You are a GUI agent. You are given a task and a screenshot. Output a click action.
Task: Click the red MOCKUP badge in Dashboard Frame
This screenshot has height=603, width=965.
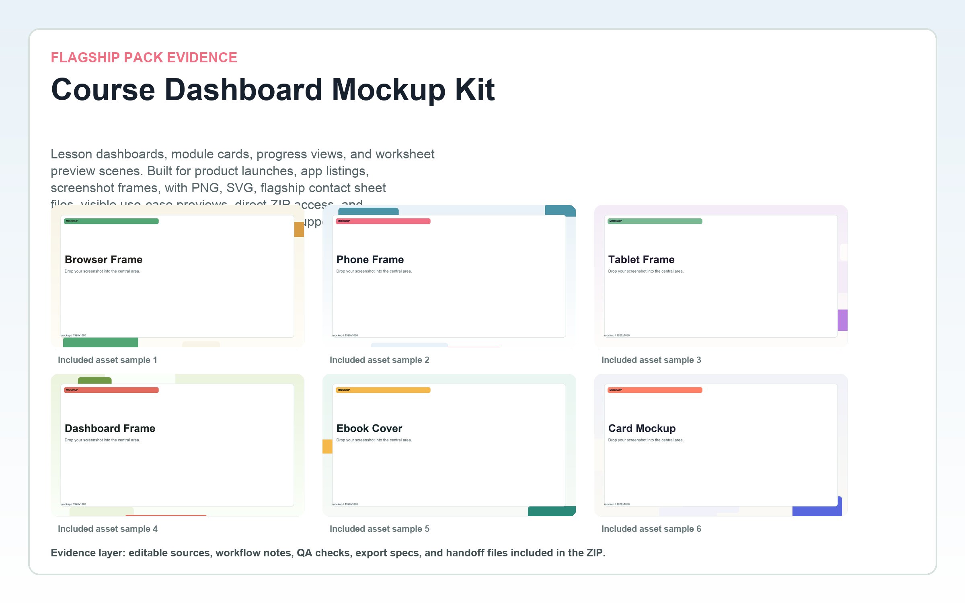click(111, 390)
